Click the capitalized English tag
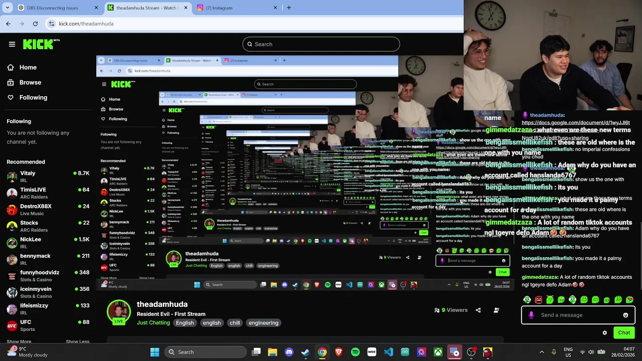 tap(185, 323)
